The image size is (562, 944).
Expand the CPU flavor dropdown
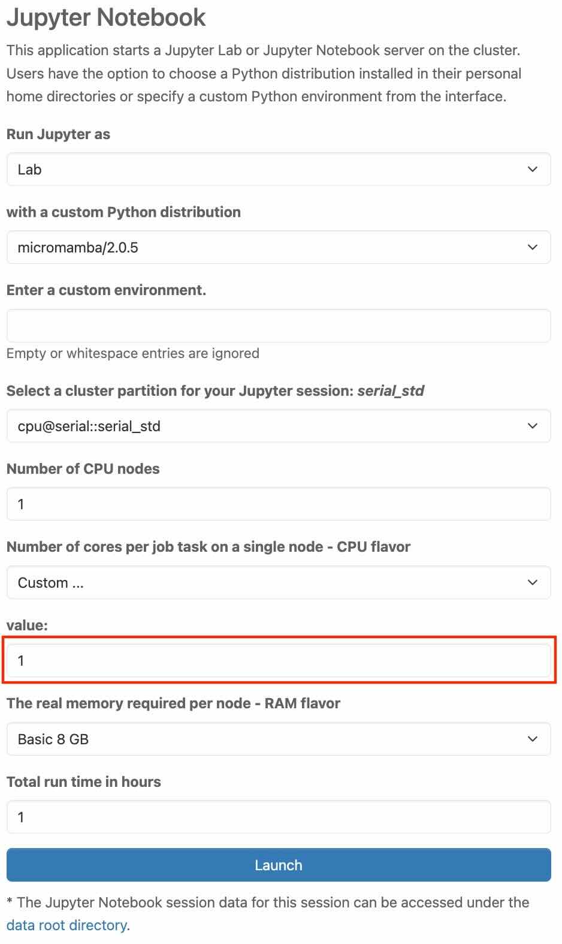pos(270,582)
